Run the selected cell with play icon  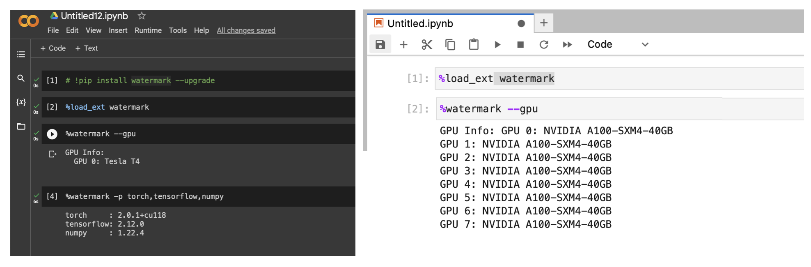coord(497,44)
